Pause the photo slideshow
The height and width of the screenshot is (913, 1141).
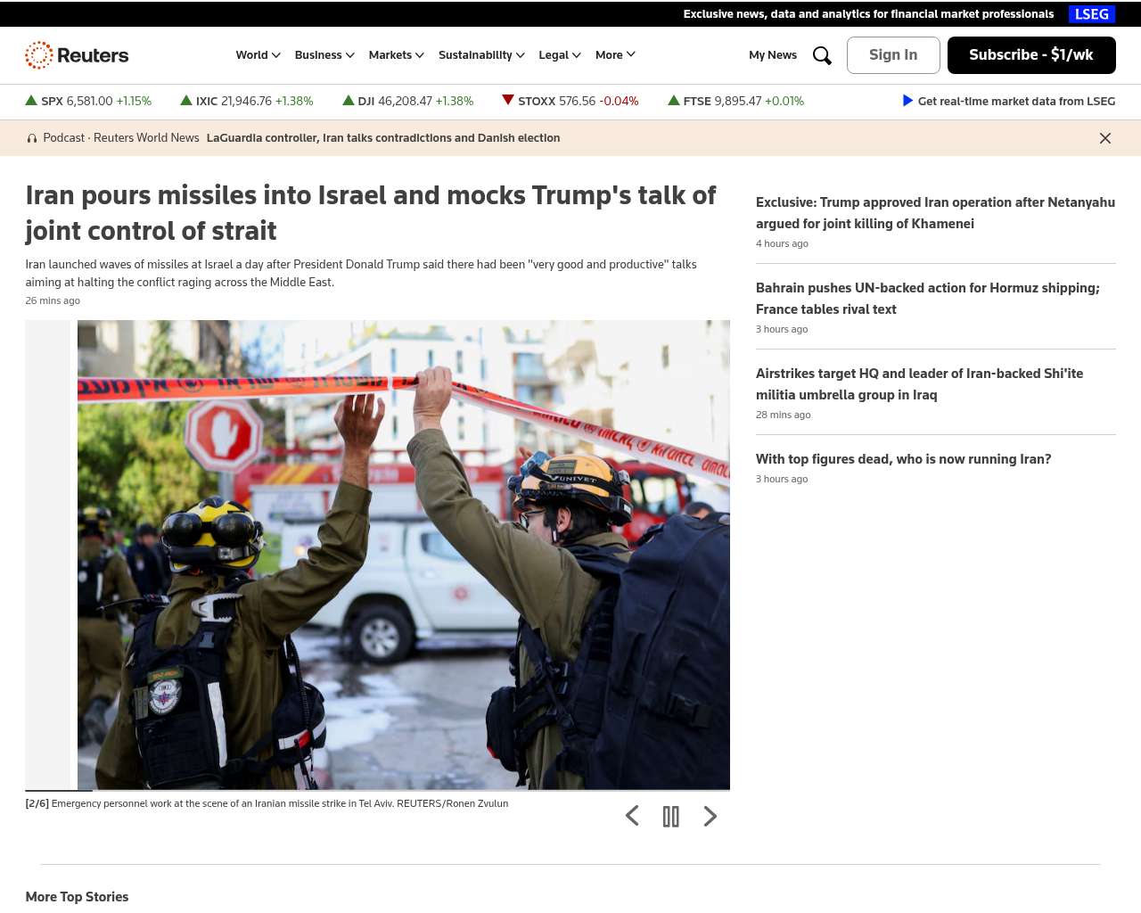[671, 816]
